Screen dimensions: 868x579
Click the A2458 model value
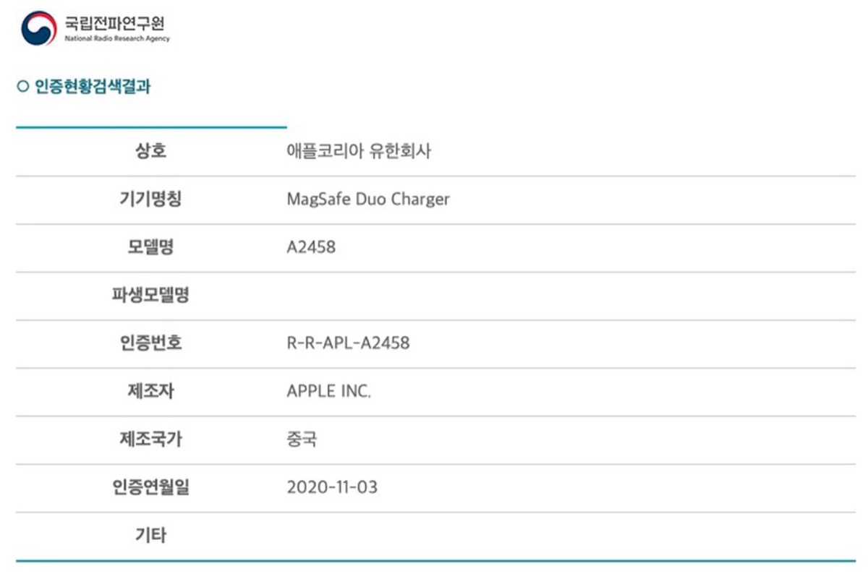pos(311,247)
